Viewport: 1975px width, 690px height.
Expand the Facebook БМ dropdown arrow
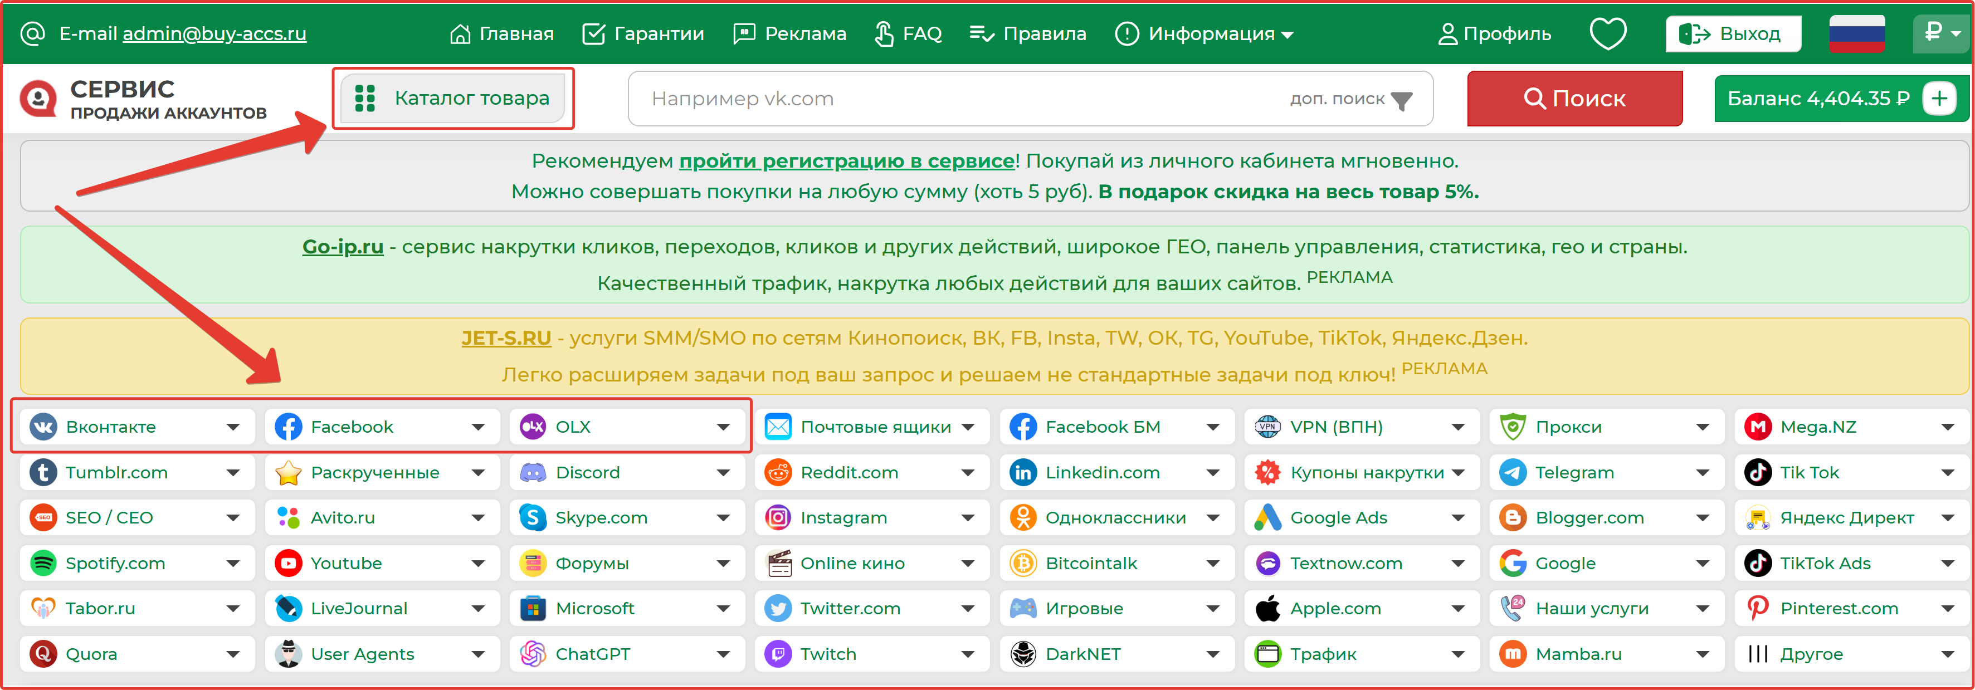click(x=1213, y=427)
